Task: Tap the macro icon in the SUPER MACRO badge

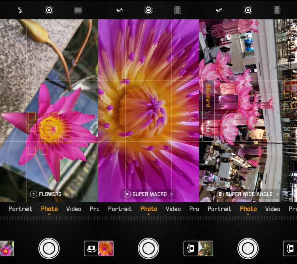Action: pyautogui.click(x=127, y=194)
